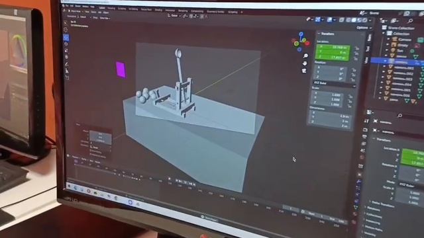Open the viewport Object menu

[x=106, y=13]
